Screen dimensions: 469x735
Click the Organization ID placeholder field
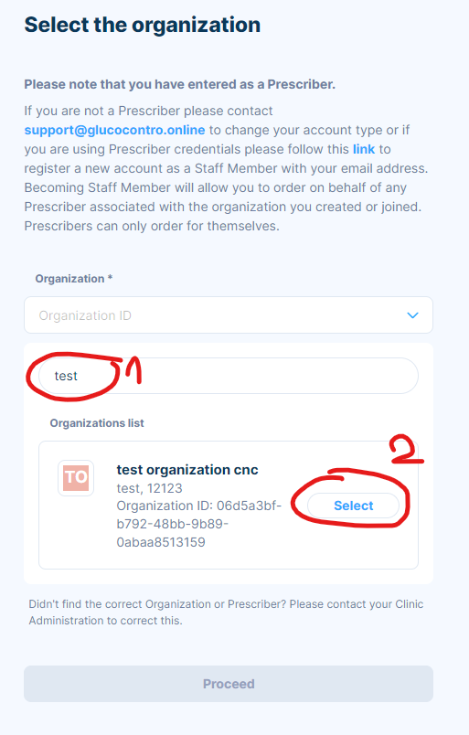coord(229,315)
